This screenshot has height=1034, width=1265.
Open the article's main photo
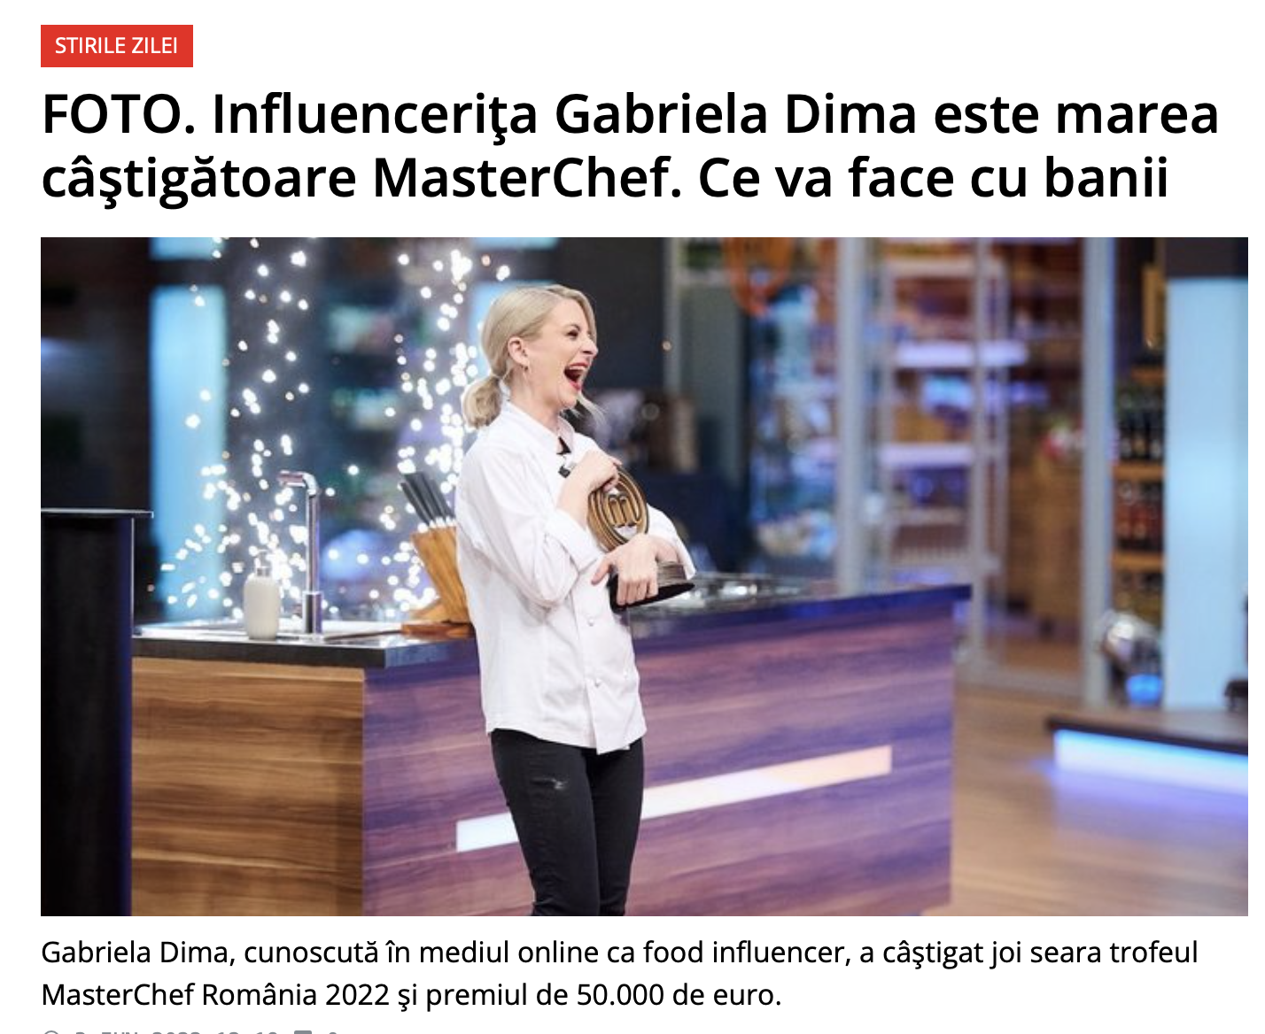coord(644,576)
